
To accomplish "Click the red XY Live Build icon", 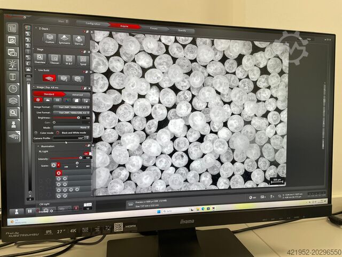I will pyautogui.click(x=48, y=78).
